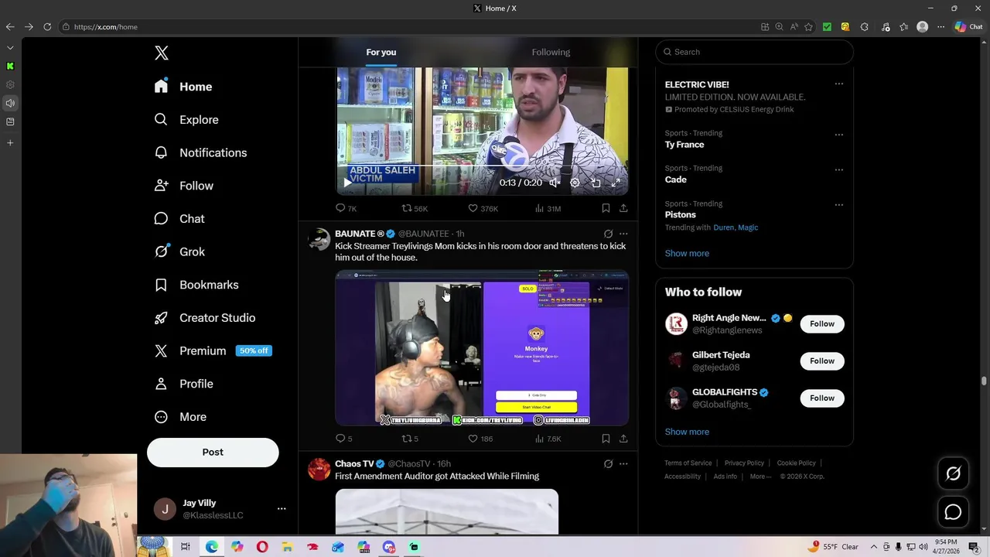View analytics of 31M views post
The height and width of the screenshot is (557, 990).
click(x=548, y=208)
